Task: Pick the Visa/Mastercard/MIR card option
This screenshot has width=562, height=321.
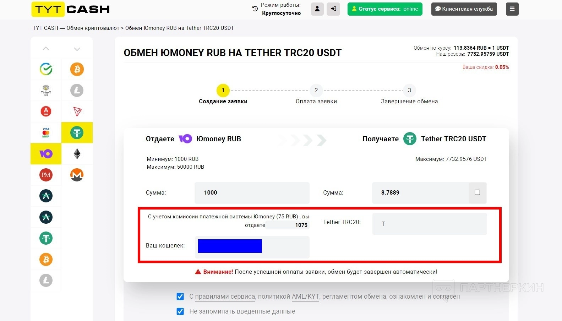Action: click(x=46, y=132)
